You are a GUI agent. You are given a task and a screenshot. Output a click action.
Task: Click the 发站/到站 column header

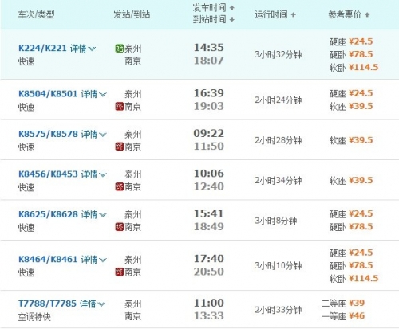pos(132,14)
